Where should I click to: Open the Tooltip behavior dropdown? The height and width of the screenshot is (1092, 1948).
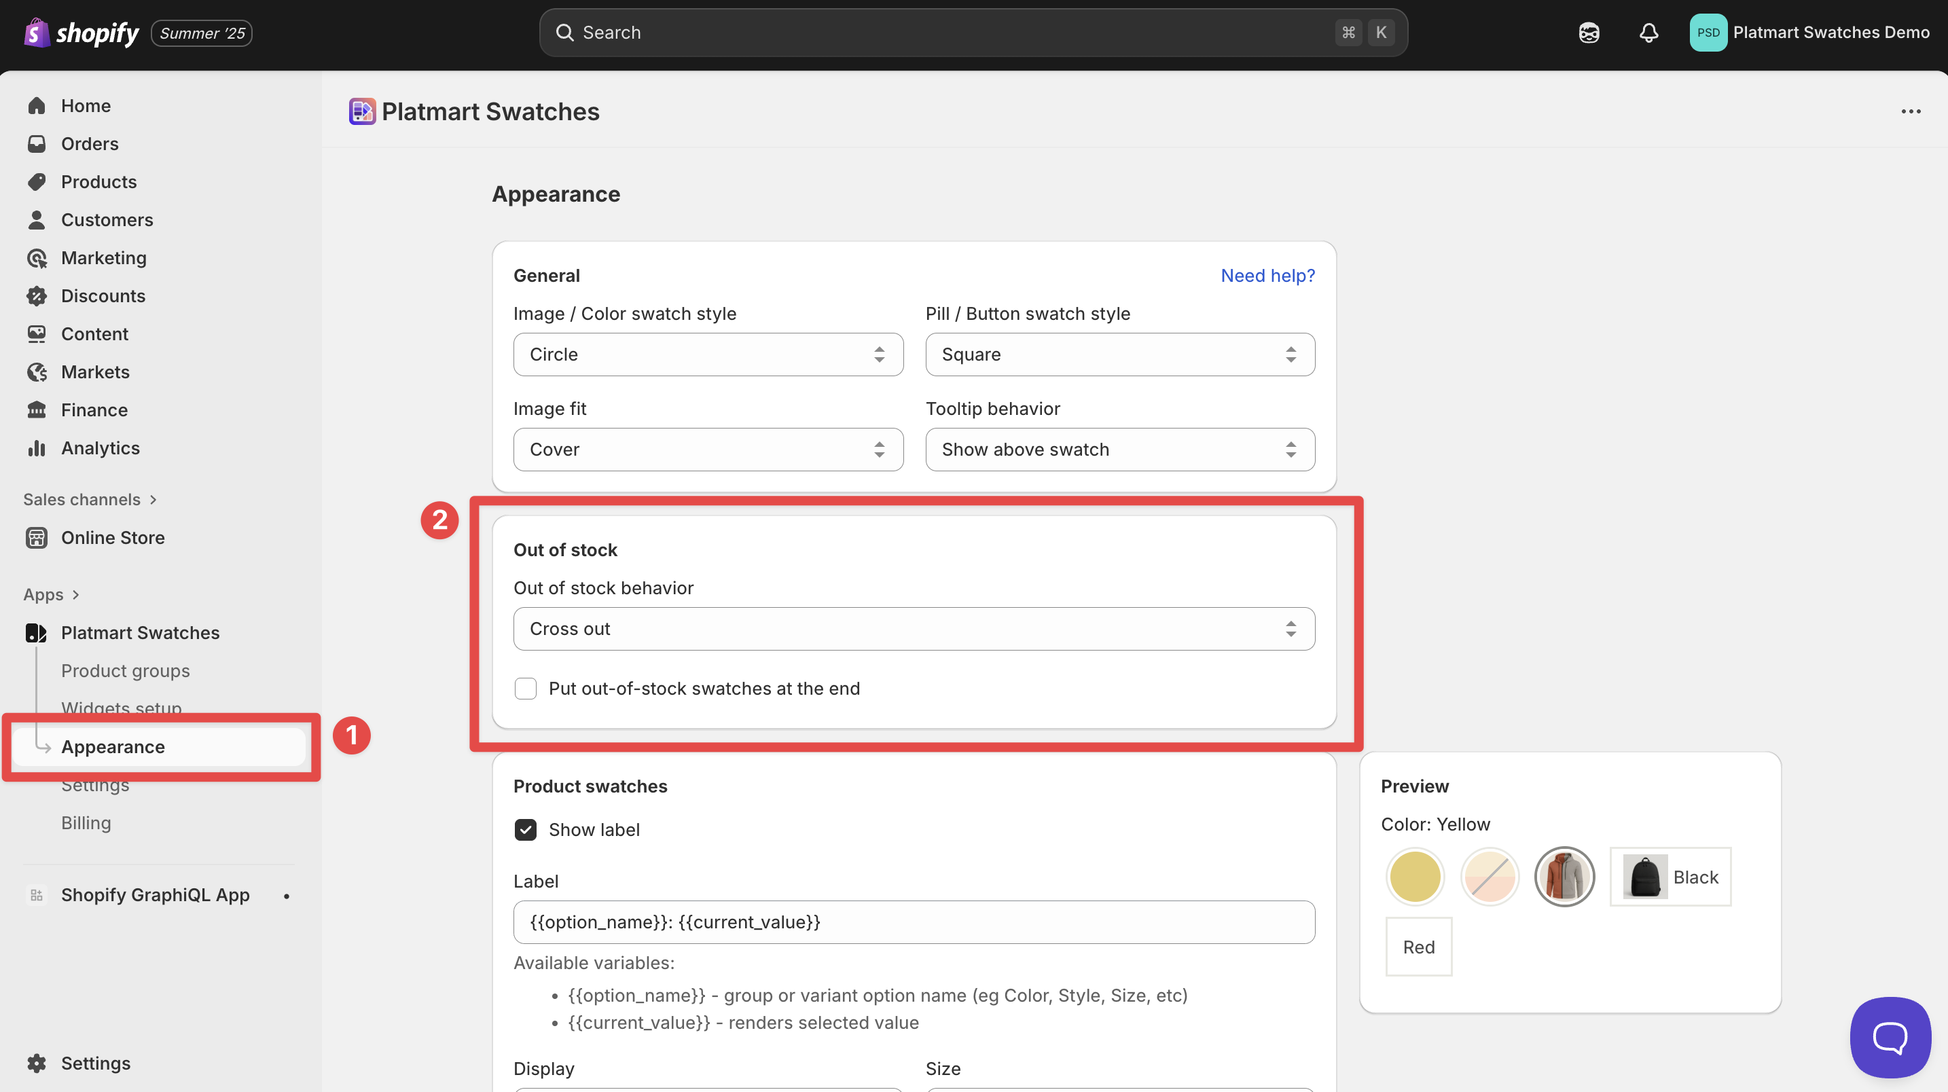coord(1120,450)
